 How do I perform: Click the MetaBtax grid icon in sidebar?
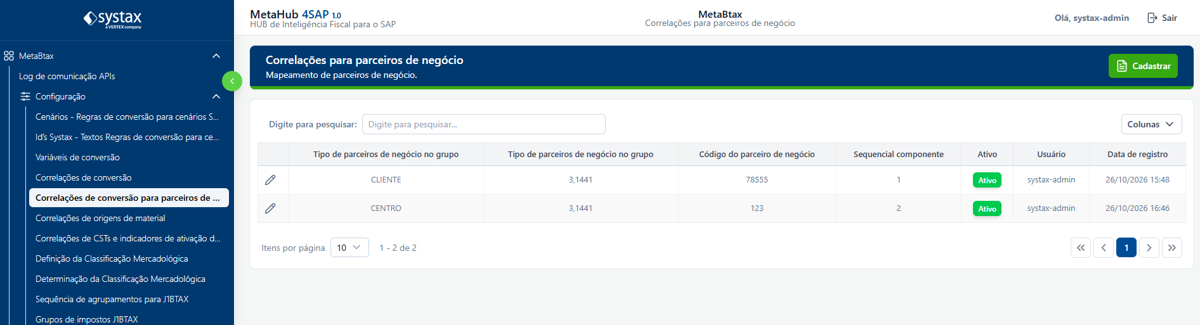pyautogui.click(x=9, y=56)
